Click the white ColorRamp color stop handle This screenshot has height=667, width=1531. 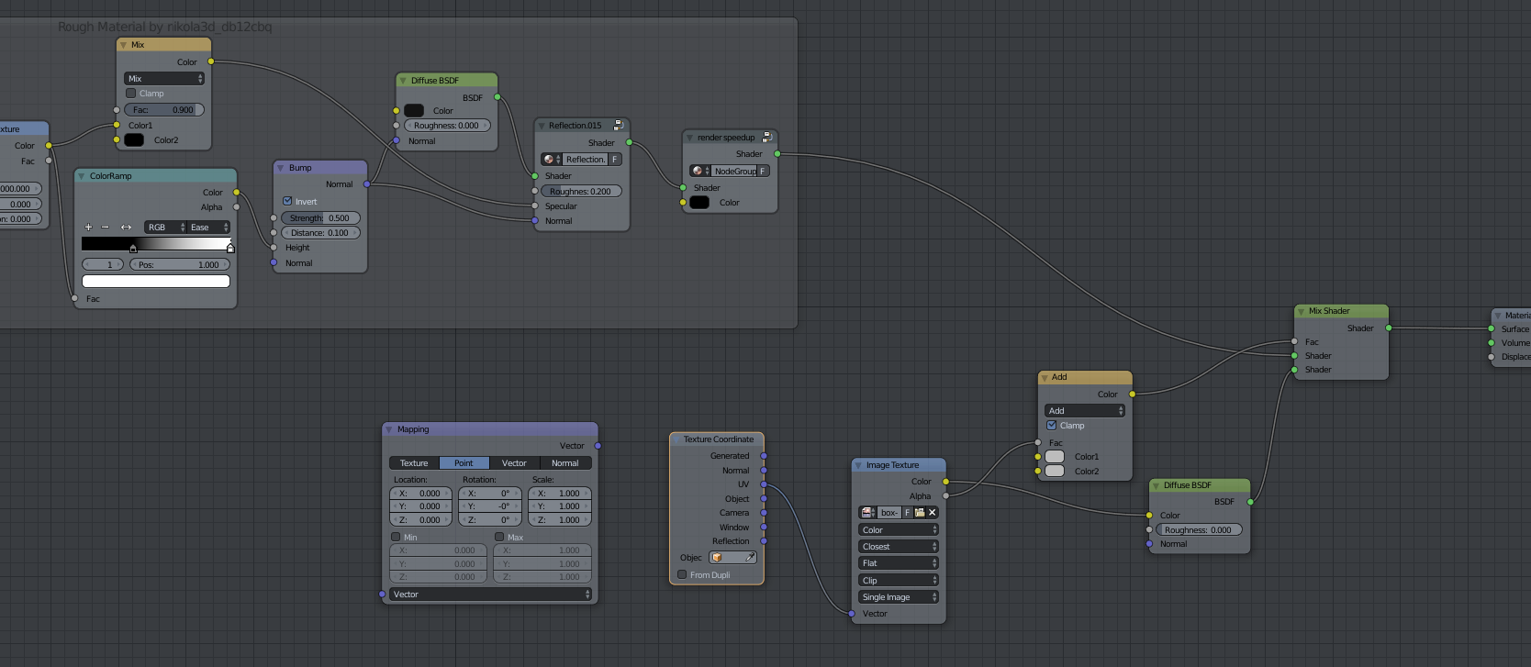[230, 248]
